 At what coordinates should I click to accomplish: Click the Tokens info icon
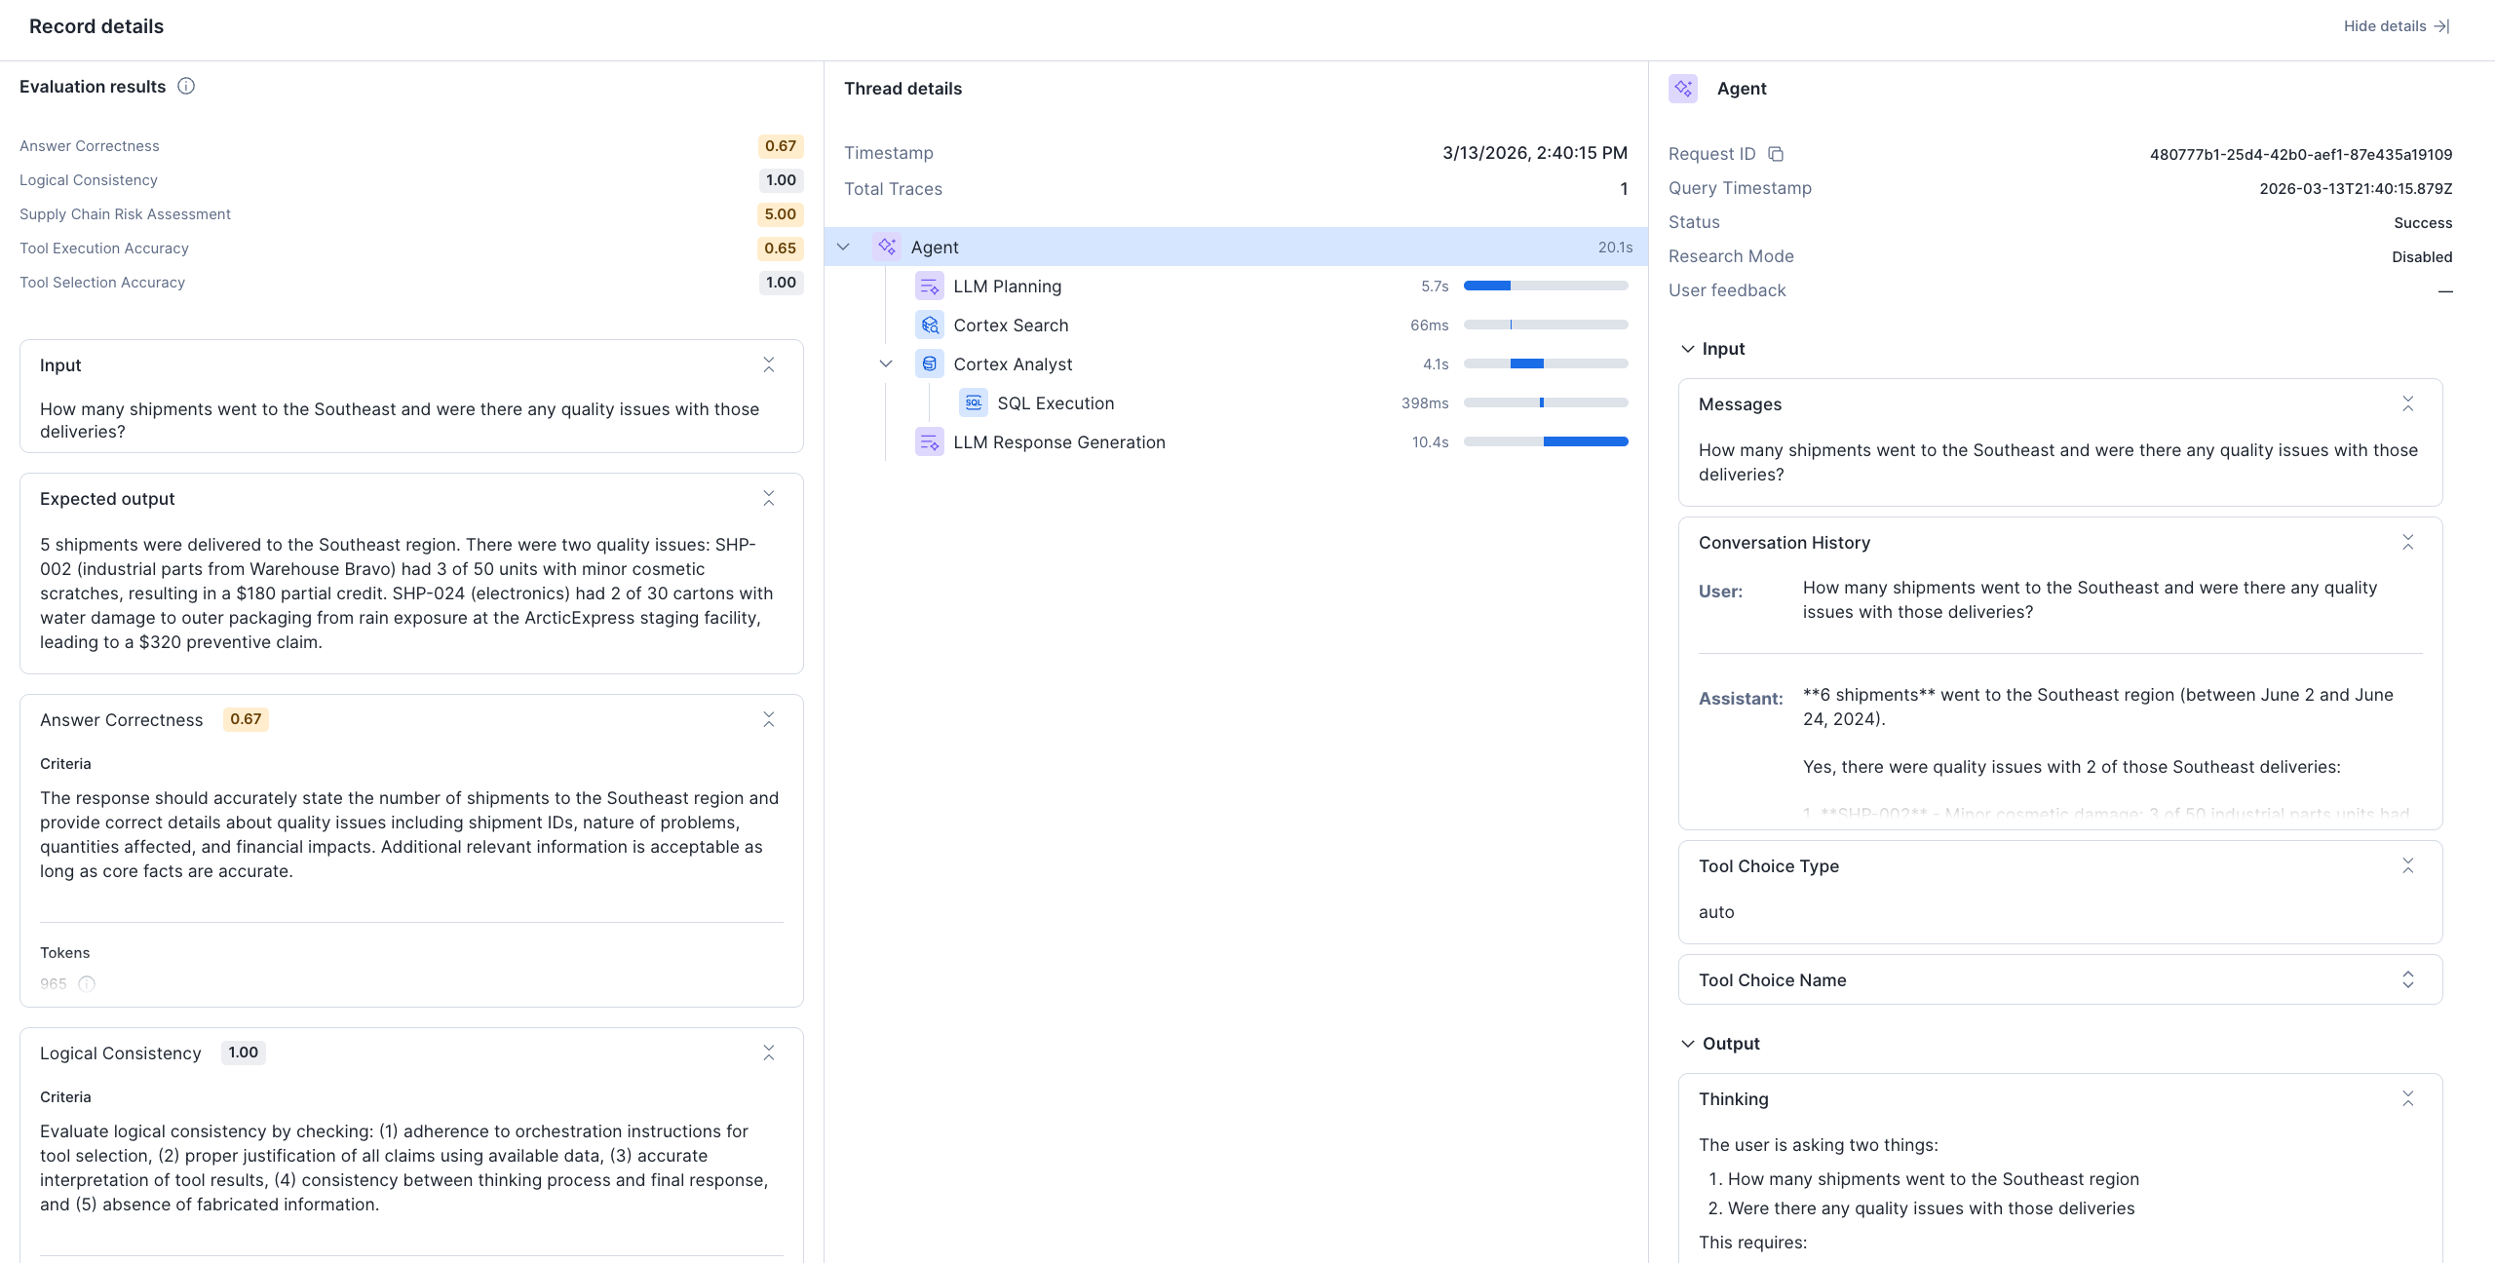click(x=87, y=984)
